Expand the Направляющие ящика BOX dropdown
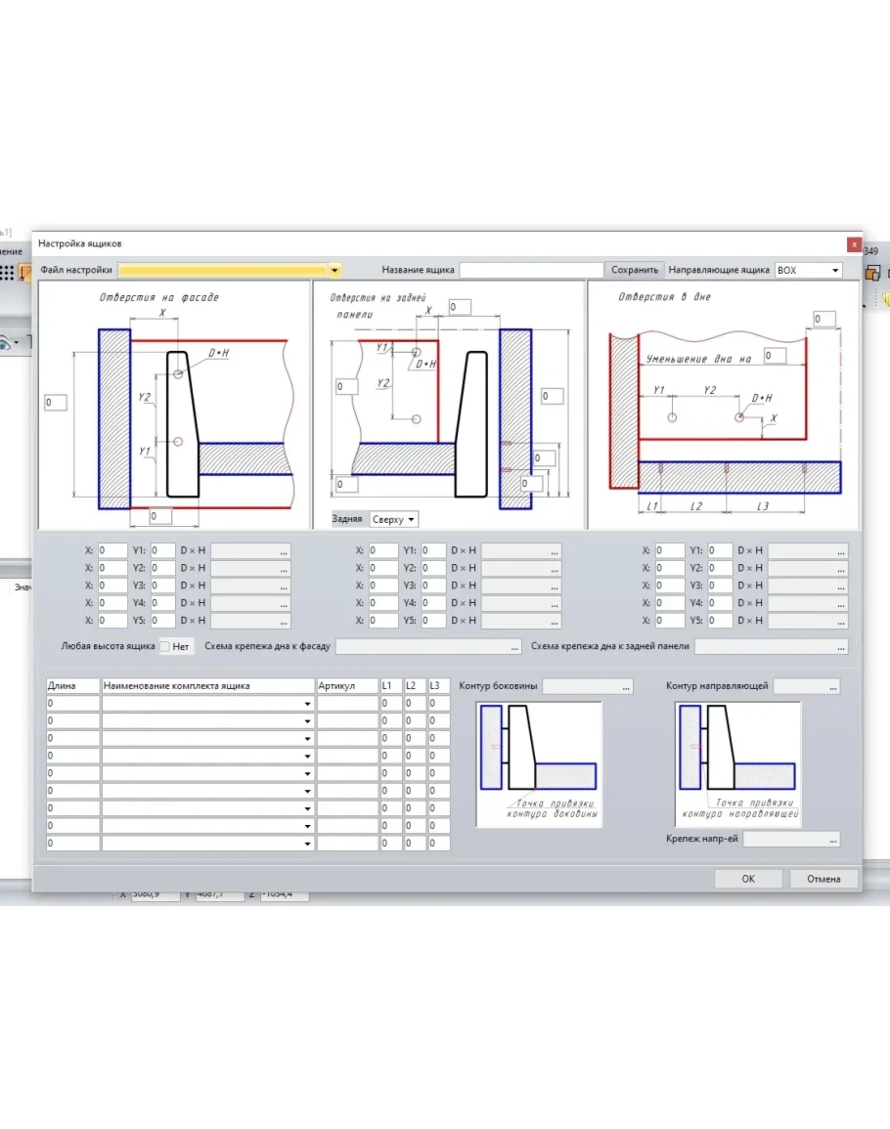Image resolution: width=890 pixels, height=1129 pixels. point(835,270)
